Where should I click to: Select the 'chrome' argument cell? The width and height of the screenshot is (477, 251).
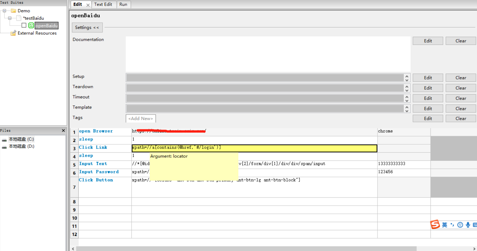(404, 131)
